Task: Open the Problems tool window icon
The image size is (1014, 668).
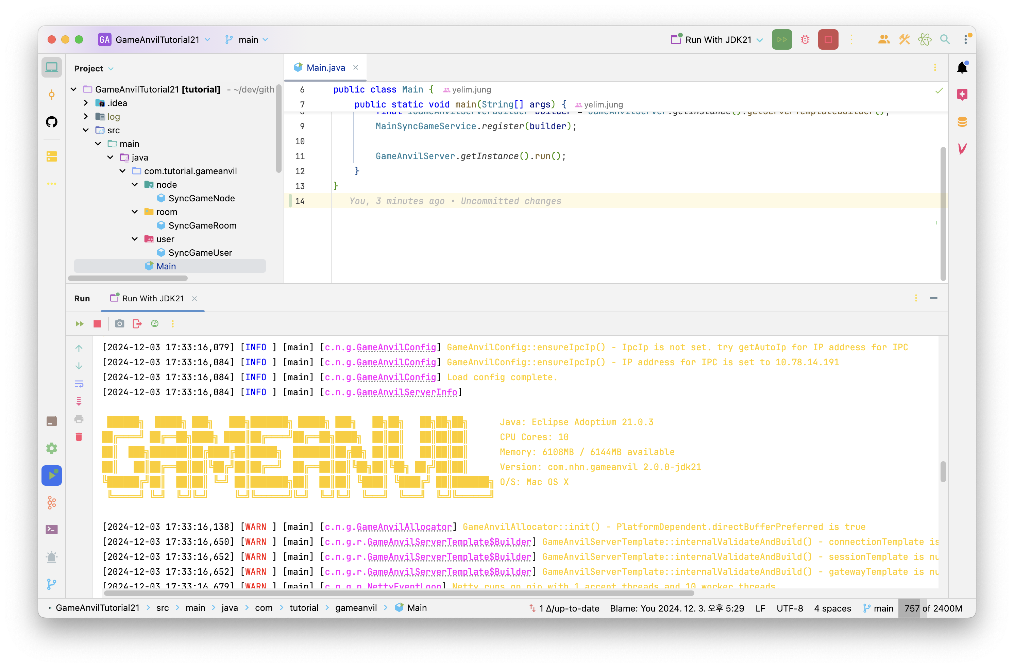Action: coord(52,557)
